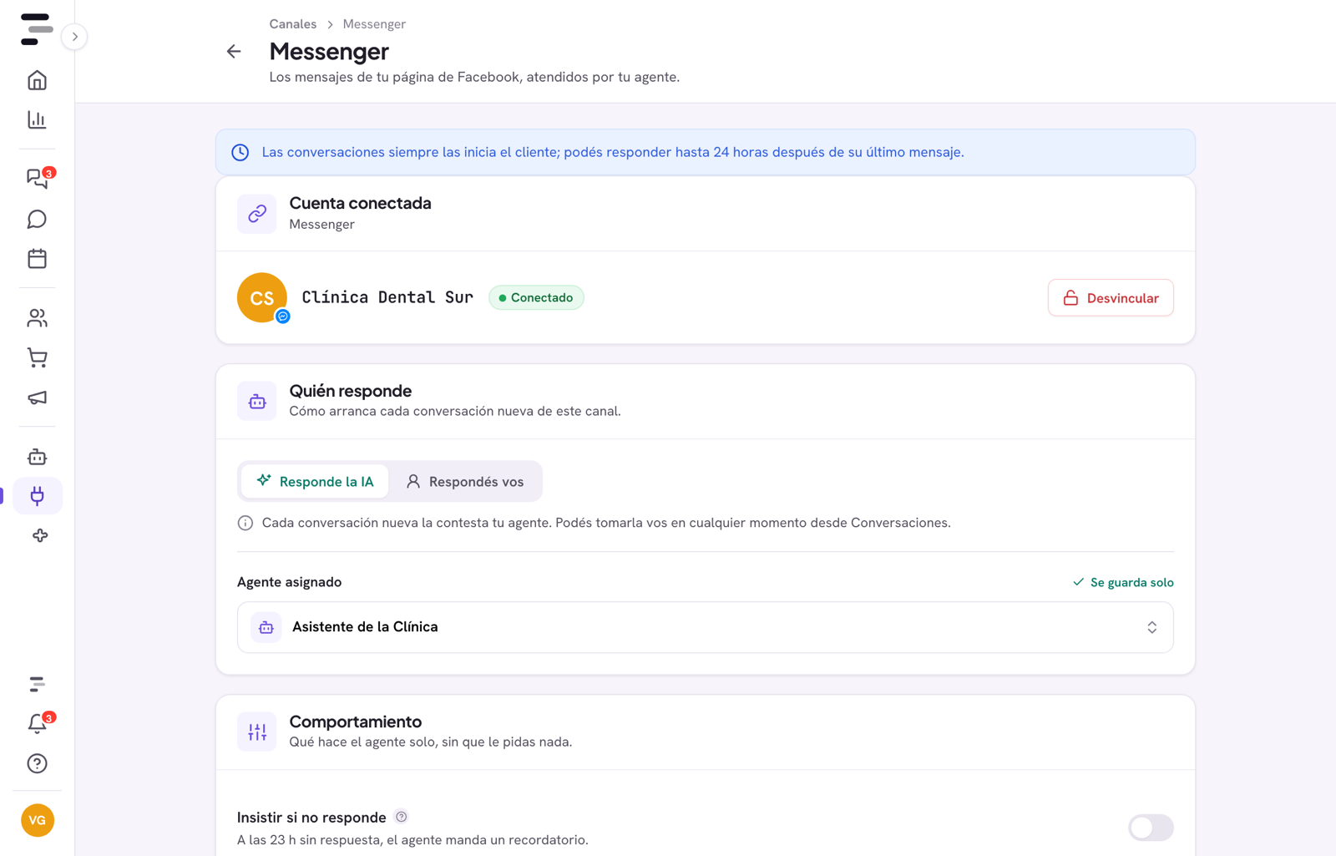1336x856 pixels.
Task: Click the Desvincular button
Action: 1111,298
